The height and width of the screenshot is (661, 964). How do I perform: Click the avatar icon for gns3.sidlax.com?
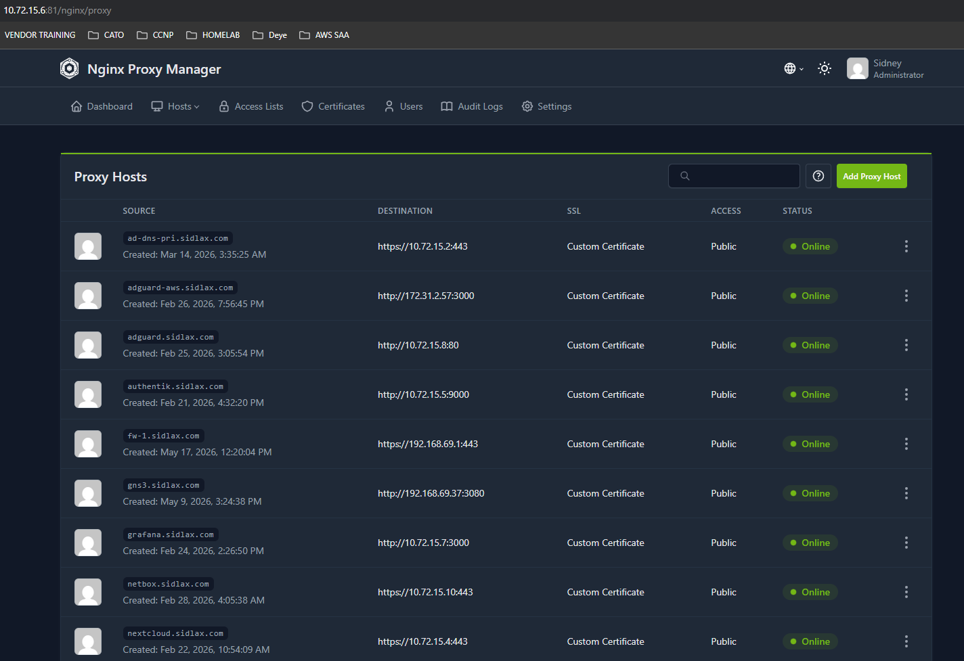pyautogui.click(x=88, y=493)
